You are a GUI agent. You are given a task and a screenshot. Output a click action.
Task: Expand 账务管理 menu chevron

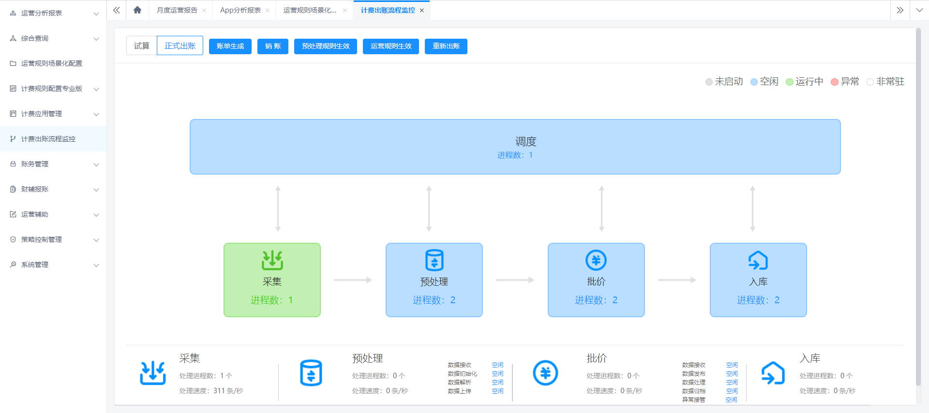(x=96, y=164)
